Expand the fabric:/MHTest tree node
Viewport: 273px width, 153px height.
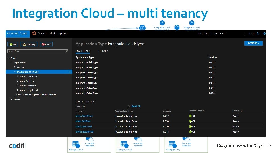tap(18, 81)
